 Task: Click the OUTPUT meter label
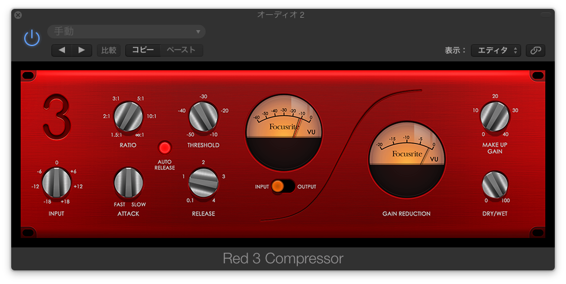click(307, 187)
